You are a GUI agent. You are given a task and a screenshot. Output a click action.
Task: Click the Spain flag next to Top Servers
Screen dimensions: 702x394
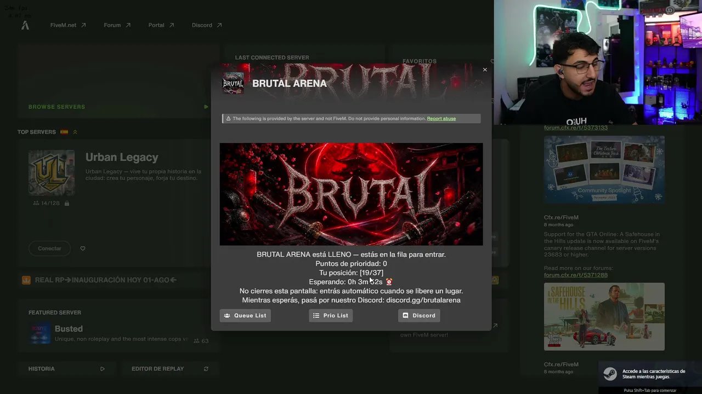[x=64, y=132]
